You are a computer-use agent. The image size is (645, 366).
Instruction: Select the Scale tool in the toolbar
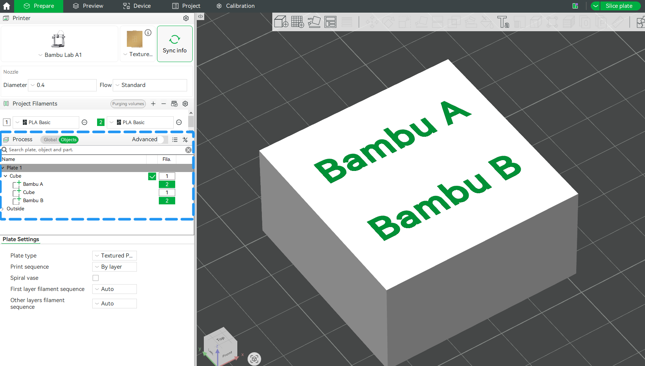coord(405,22)
